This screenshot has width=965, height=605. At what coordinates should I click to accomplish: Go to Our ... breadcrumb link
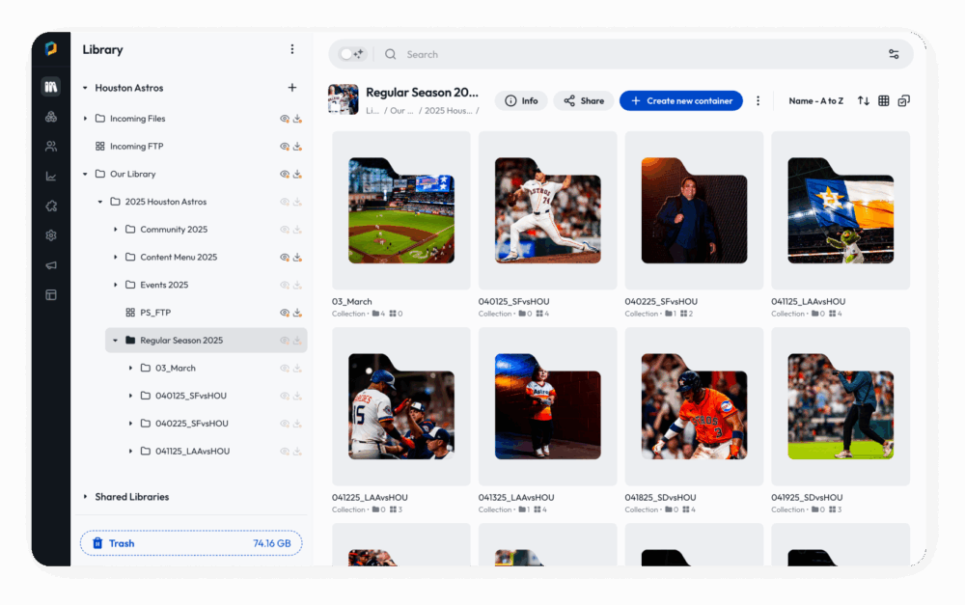401,111
